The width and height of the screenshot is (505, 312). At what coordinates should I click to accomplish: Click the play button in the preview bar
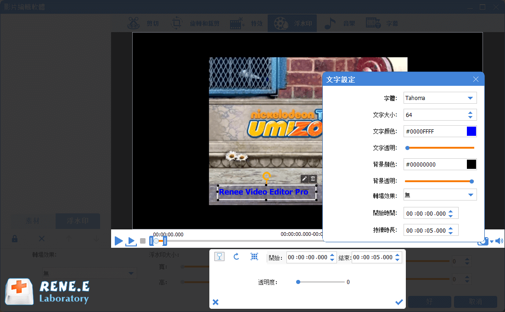pyautogui.click(x=118, y=240)
